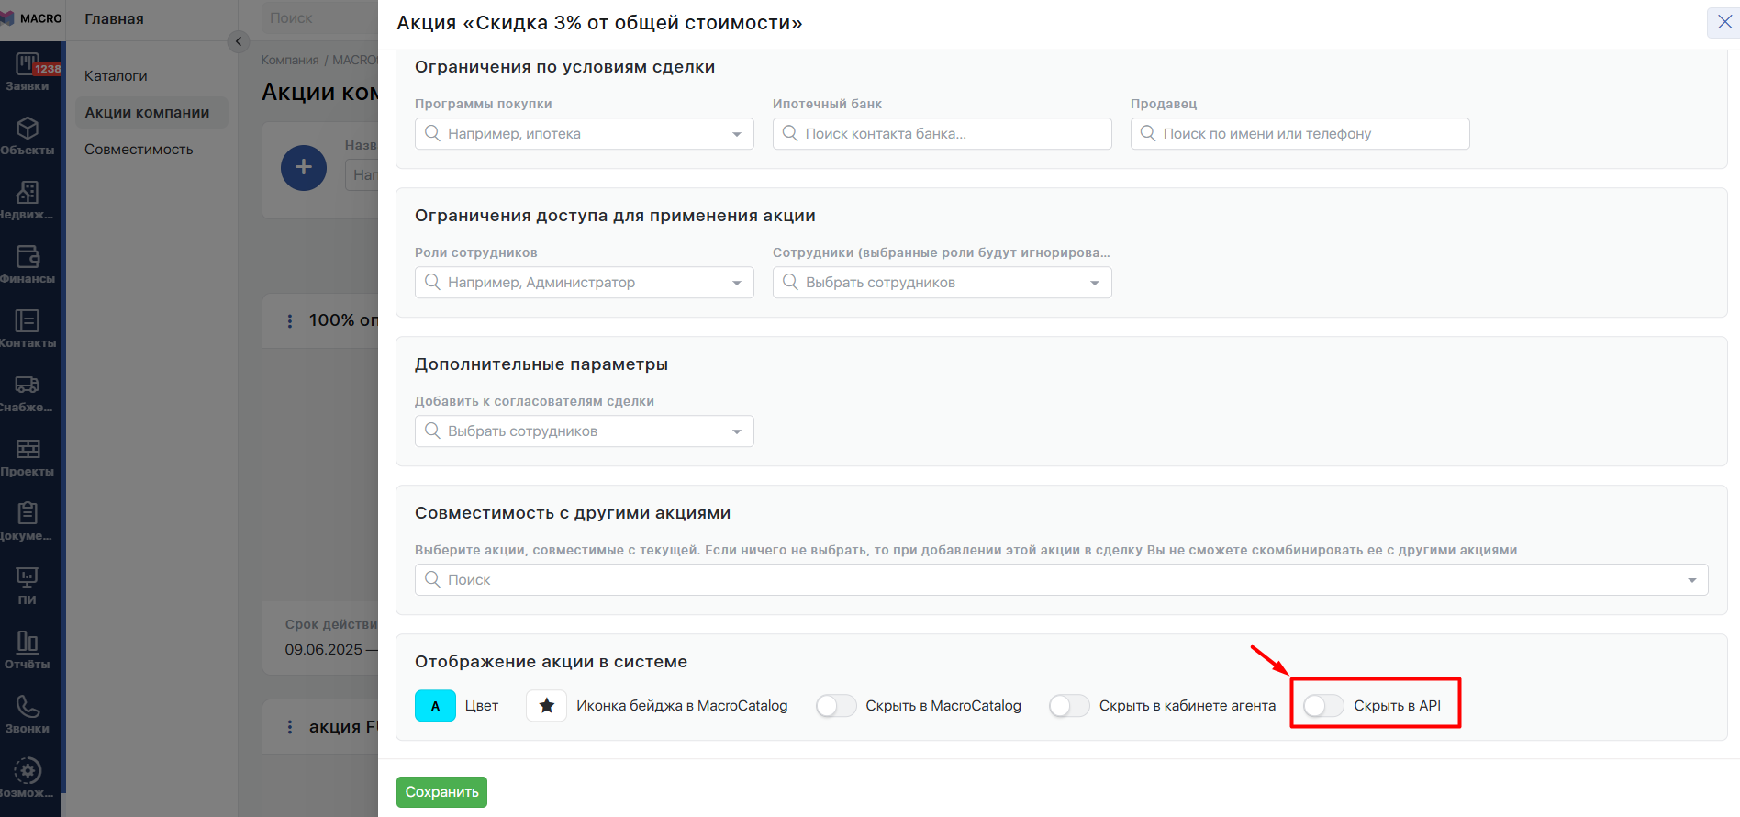Screen dimensions: 1740x817
Task: Expand the Добавить к согласователям сделки dropdown
Action: (x=584, y=431)
